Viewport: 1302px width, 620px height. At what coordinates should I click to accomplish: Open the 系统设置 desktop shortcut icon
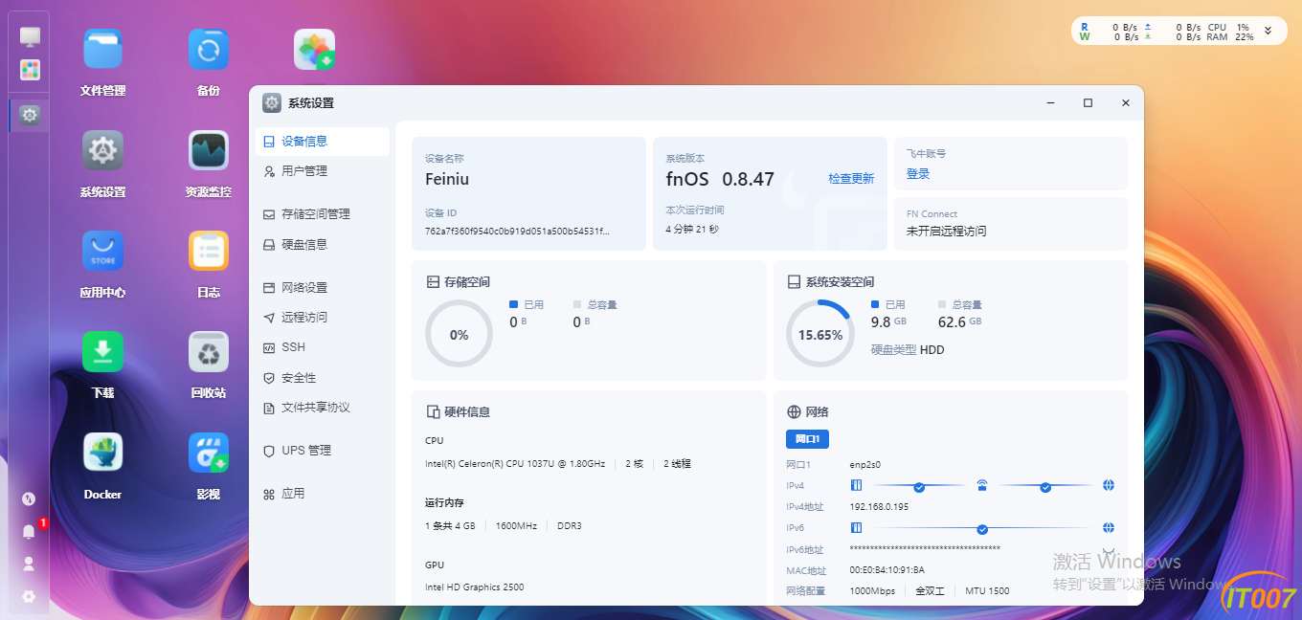(103, 150)
